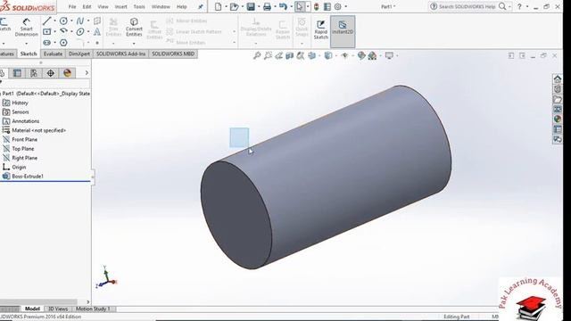This screenshot has width=571, height=321.
Task: Start the Rapid Sketch tool
Action: click(321, 29)
